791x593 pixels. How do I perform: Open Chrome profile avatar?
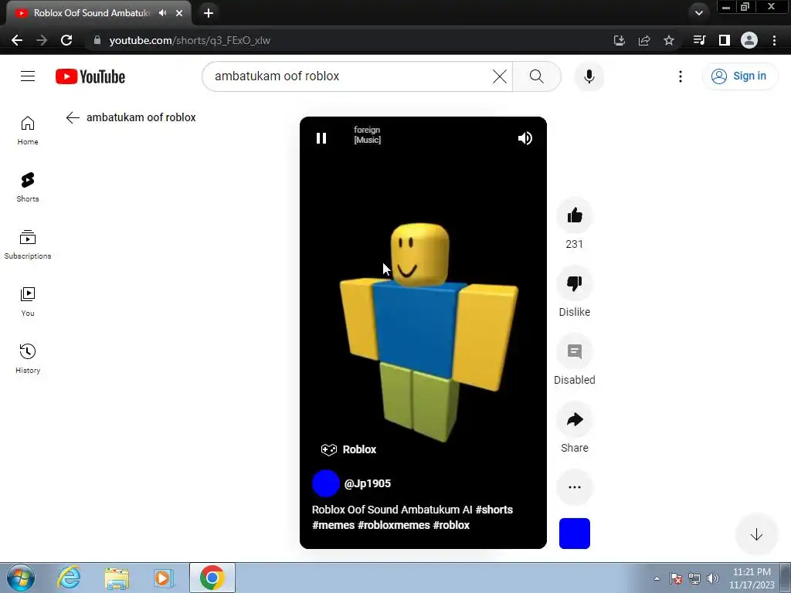pos(749,40)
